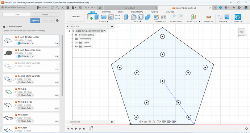The image size is (250, 133).
Task: Click the Upload button
Action: pyautogui.click(x=35, y=21)
